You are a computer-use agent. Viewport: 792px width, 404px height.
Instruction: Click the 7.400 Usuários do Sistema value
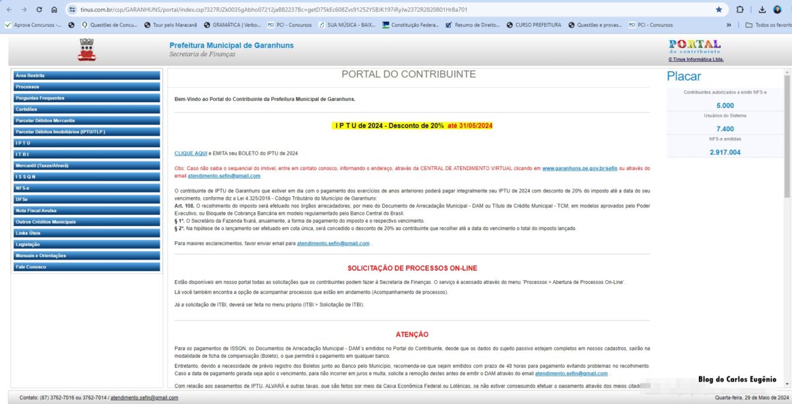tap(725, 129)
